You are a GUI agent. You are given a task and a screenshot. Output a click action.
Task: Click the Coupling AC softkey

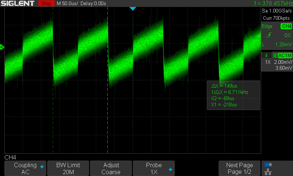(25, 168)
